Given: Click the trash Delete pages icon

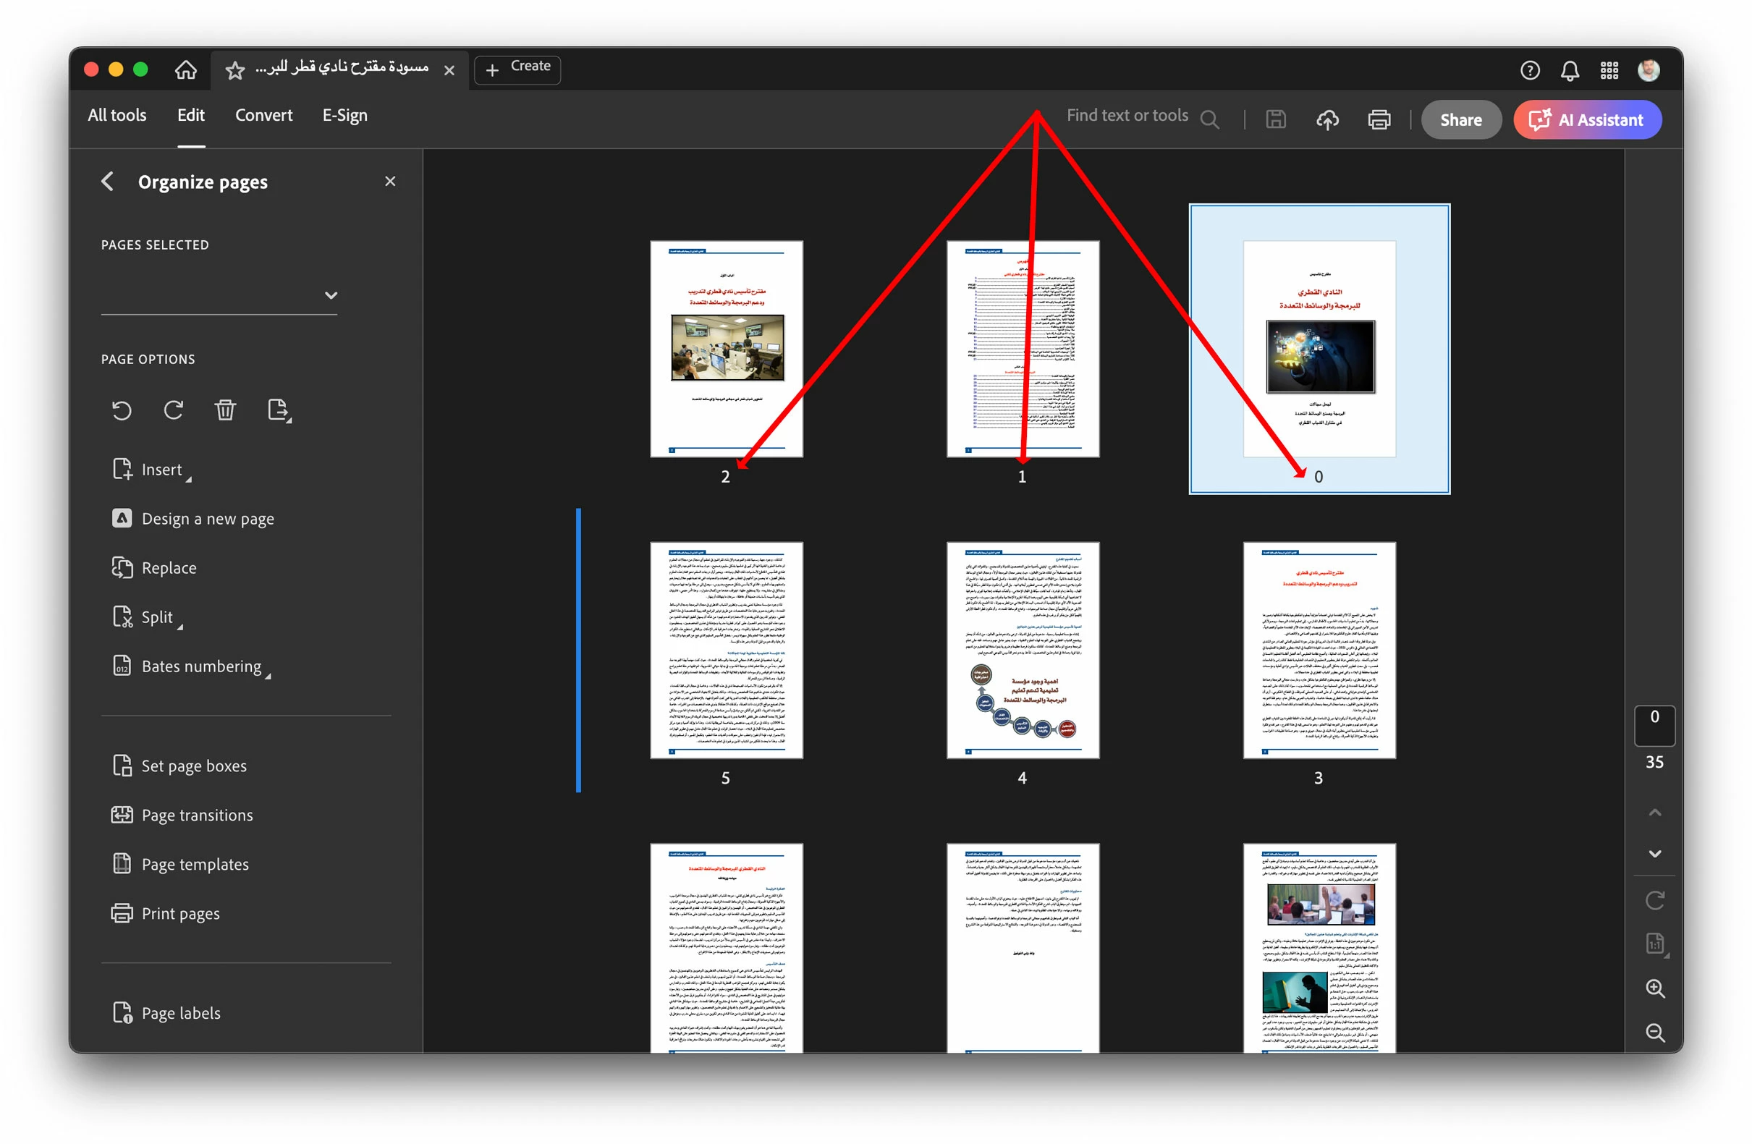Looking at the screenshot, I should click(225, 410).
